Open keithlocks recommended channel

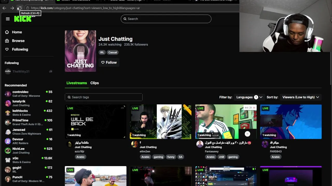[x=29, y=113]
